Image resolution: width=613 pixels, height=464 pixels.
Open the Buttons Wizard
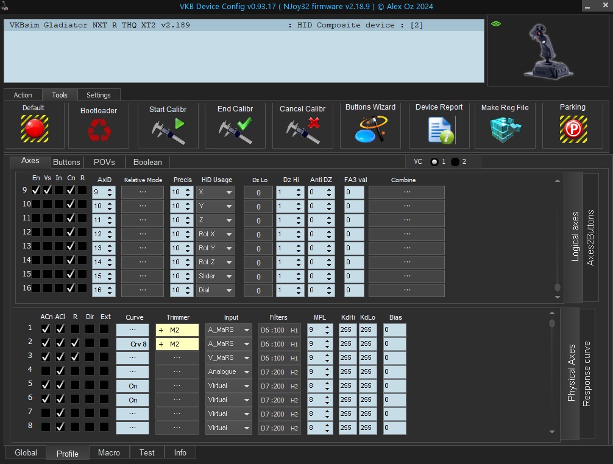pyautogui.click(x=370, y=129)
